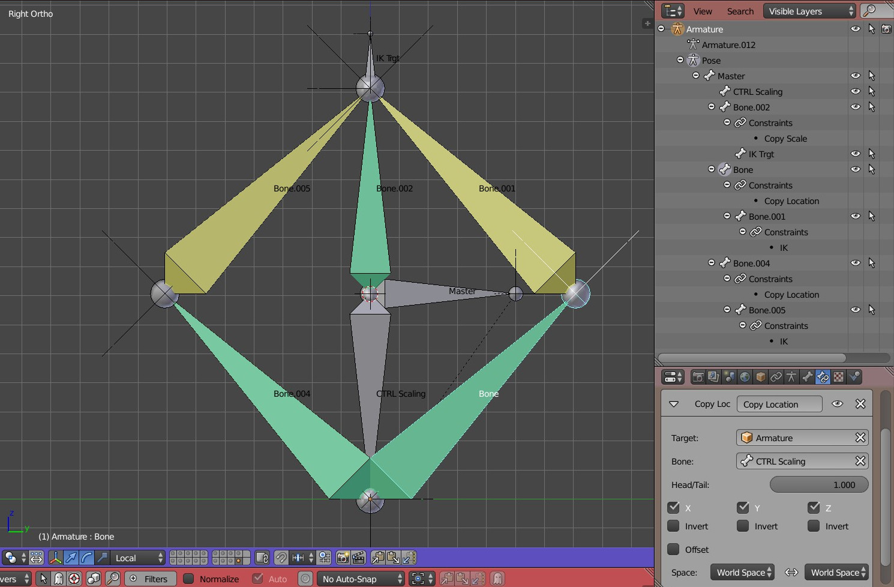Open the Visible Layers display dropdown
The image size is (894, 587).
coord(809,11)
